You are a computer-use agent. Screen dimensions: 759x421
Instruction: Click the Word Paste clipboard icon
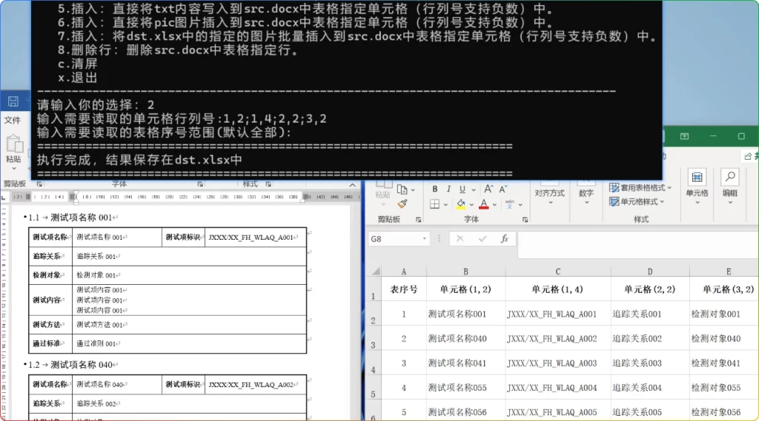click(x=13, y=145)
